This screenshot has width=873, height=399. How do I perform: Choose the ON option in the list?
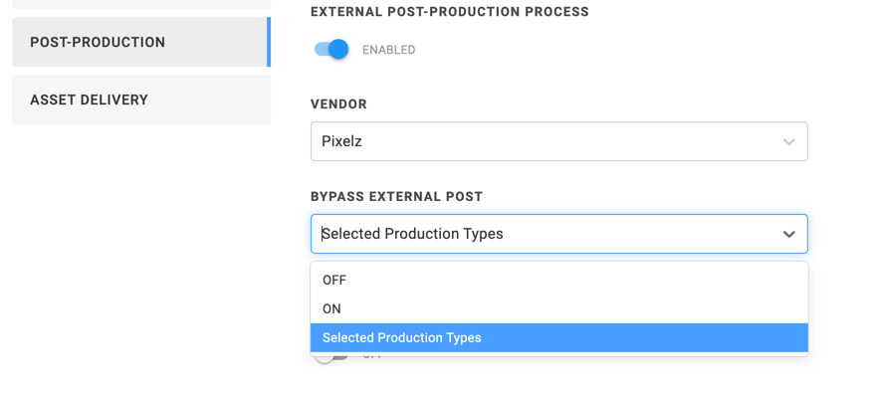331,309
